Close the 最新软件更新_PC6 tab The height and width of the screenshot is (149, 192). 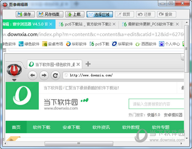(x=177, y=24)
